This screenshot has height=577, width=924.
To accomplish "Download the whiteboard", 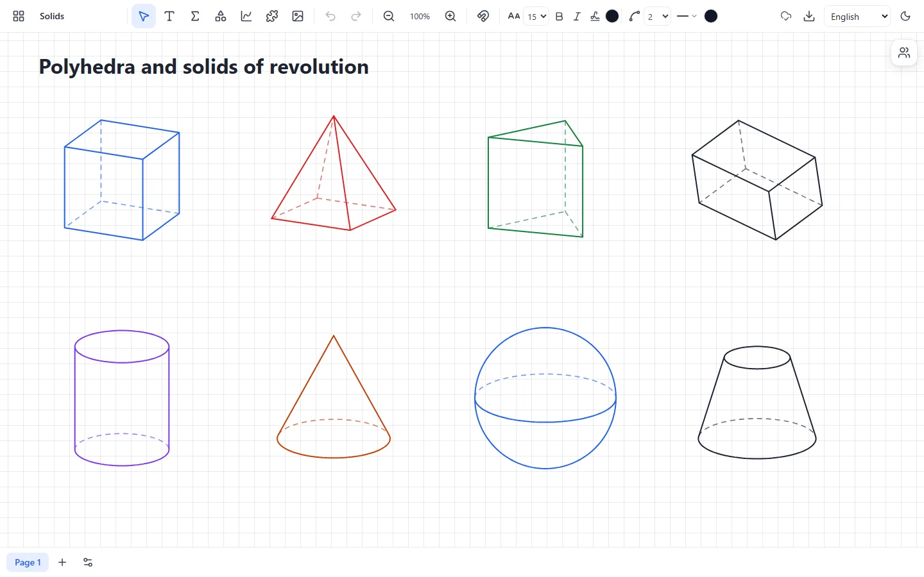I will tap(809, 16).
